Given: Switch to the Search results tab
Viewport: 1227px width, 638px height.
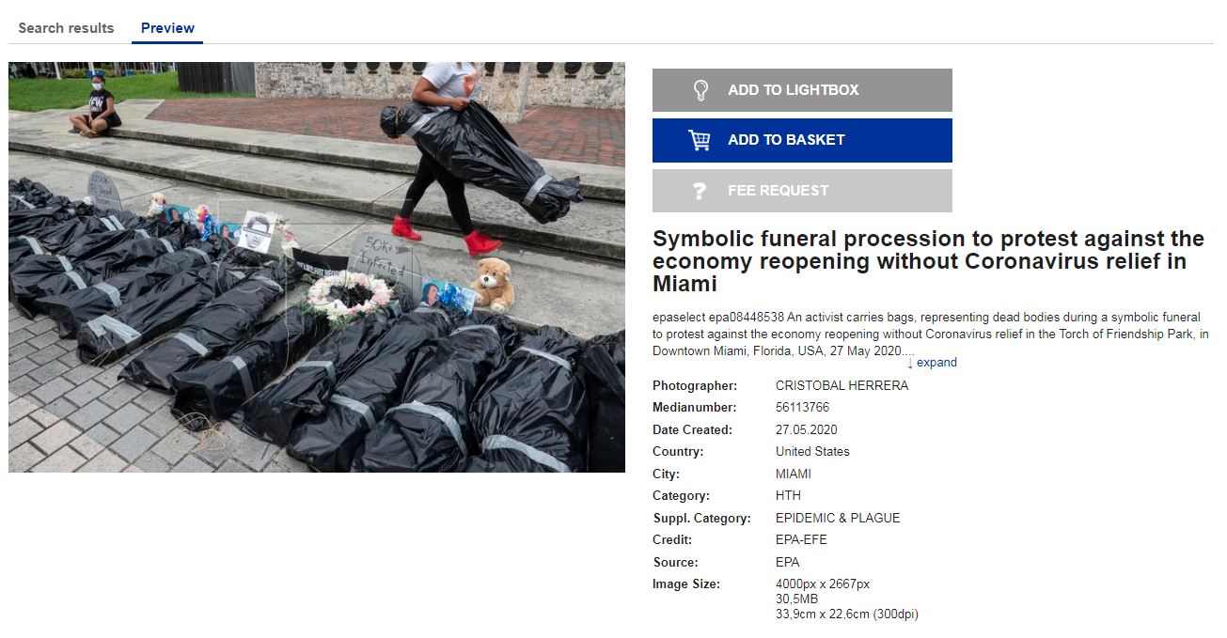Looking at the screenshot, I should [x=66, y=28].
